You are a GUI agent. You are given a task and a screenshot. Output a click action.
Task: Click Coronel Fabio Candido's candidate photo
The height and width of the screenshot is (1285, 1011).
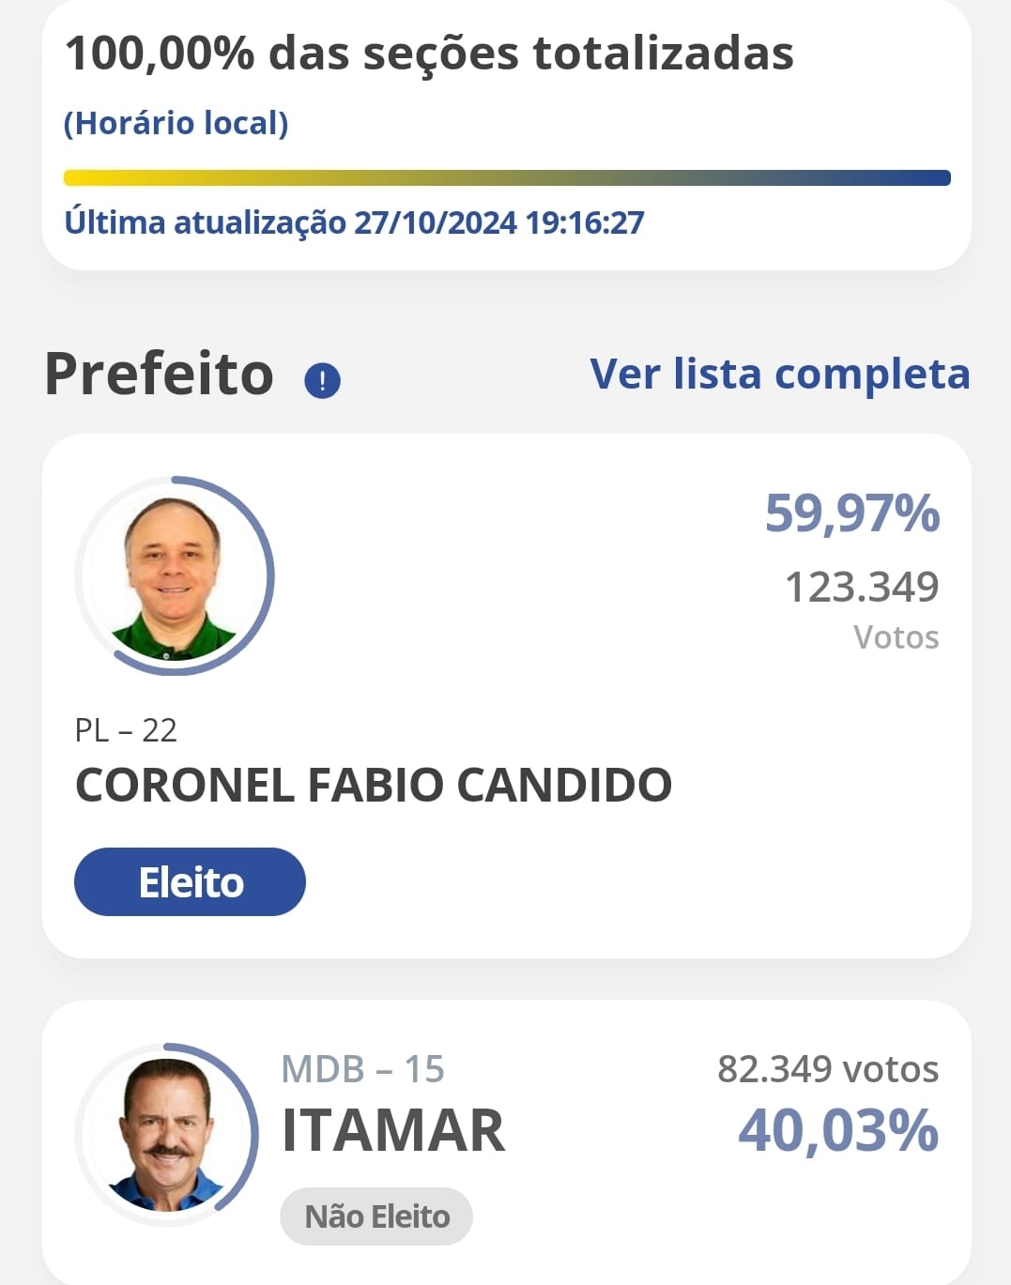[x=174, y=575]
